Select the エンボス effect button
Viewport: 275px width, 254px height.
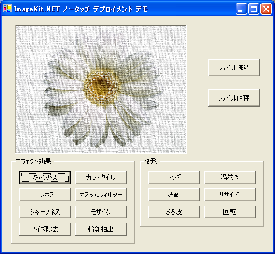point(45,195)
